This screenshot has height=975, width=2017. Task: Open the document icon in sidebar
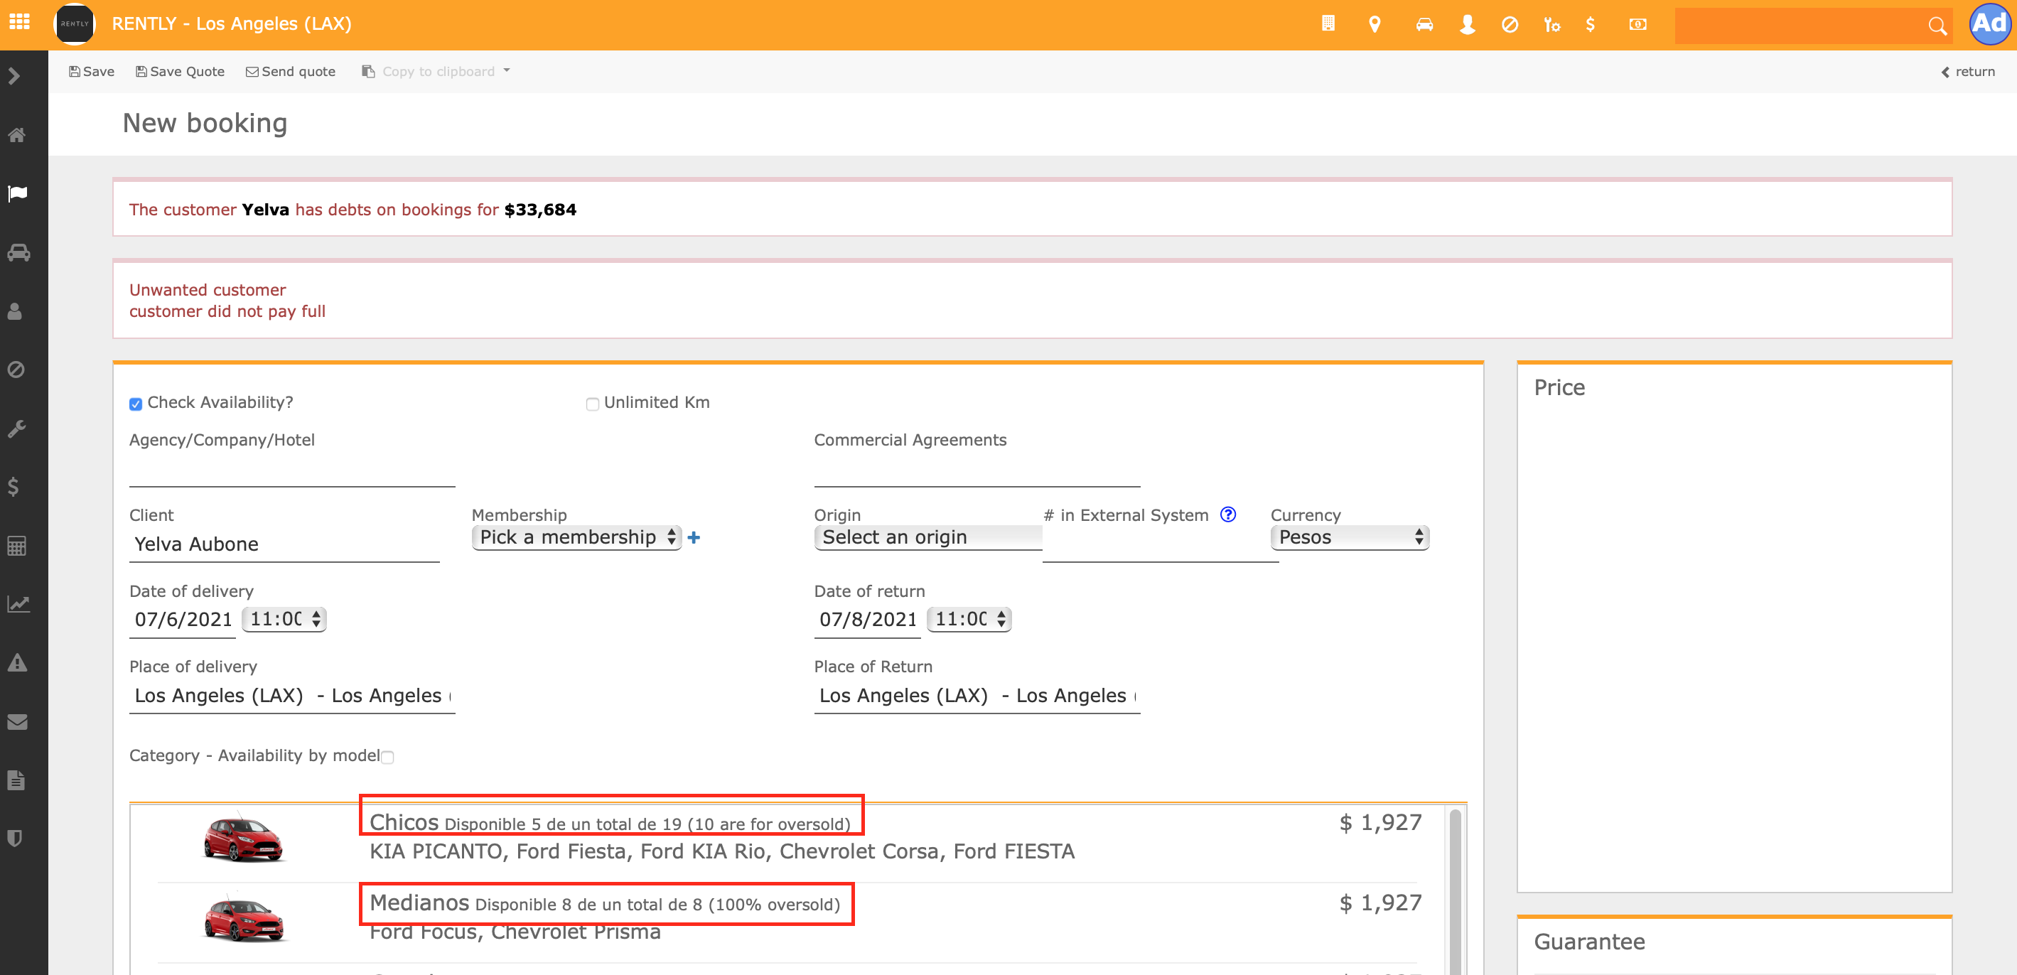16,780
